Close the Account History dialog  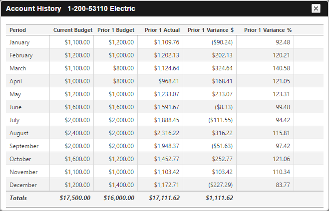pyautogui.click(x=316, y=8)
